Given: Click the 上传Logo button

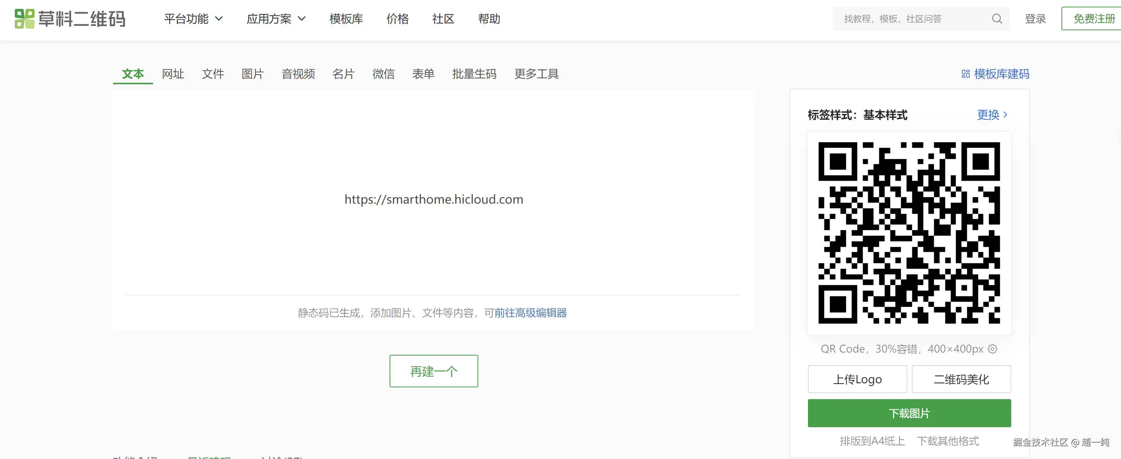Looking at the screenshot, I should 857,379.
